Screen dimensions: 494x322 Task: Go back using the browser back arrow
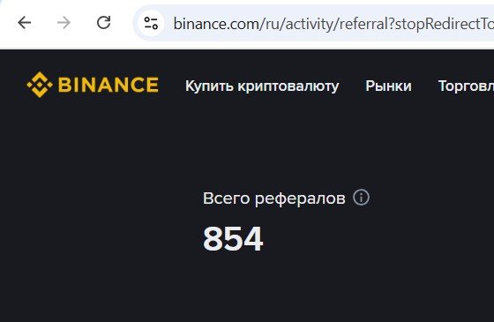coord(25,23)
